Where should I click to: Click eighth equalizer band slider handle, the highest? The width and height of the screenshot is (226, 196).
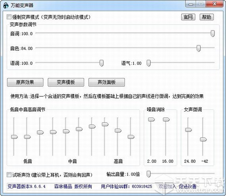[105, 124]
